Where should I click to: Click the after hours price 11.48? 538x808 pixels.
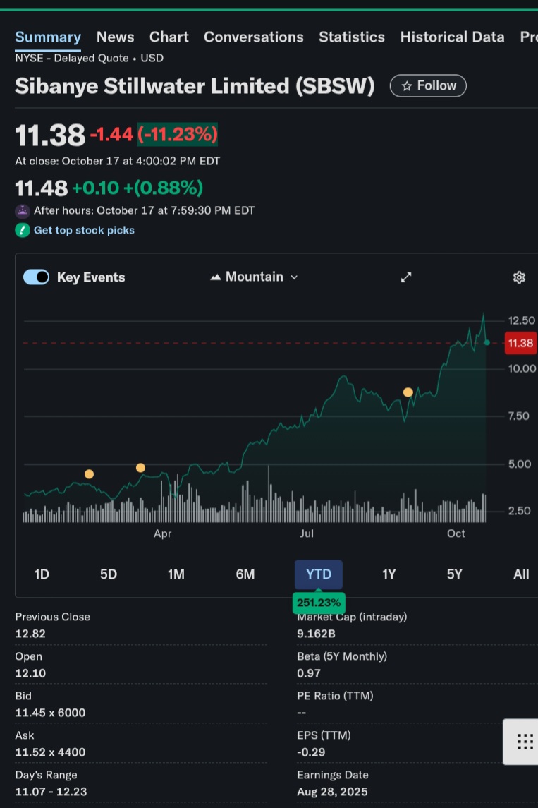41,188
